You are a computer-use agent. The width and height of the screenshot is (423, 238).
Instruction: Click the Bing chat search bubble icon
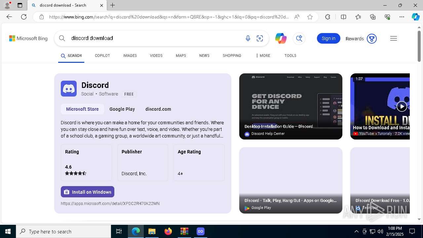click(x=299, y=38)
